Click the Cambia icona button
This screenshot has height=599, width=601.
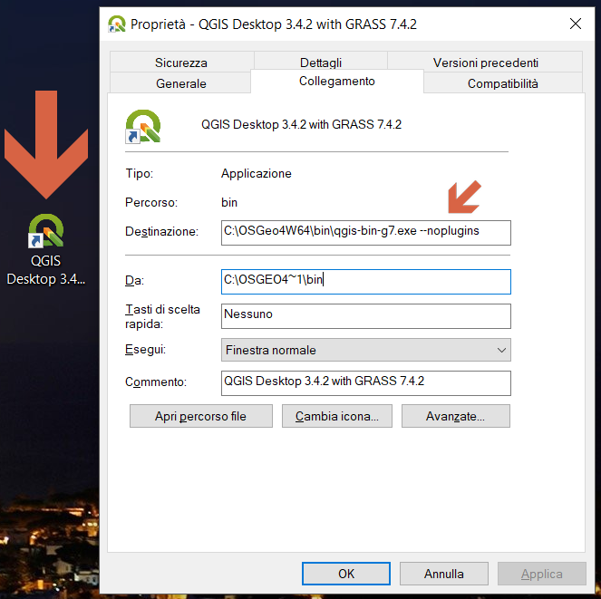click(x=337, y=417)
